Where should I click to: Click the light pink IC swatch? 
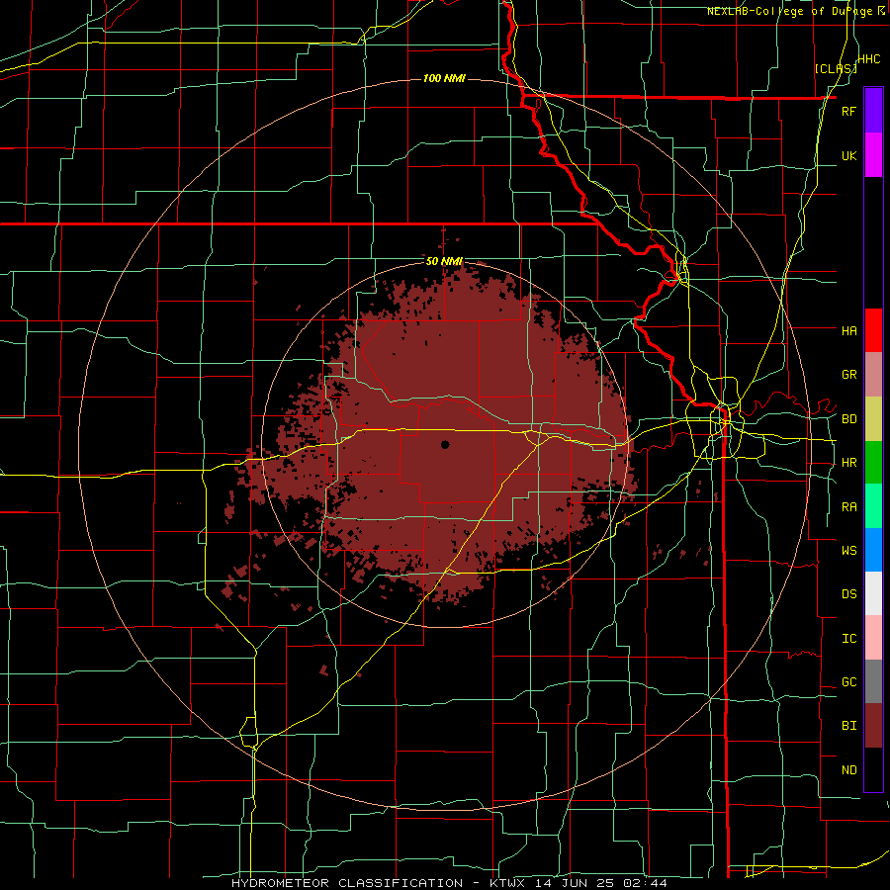tap(873, 638)
